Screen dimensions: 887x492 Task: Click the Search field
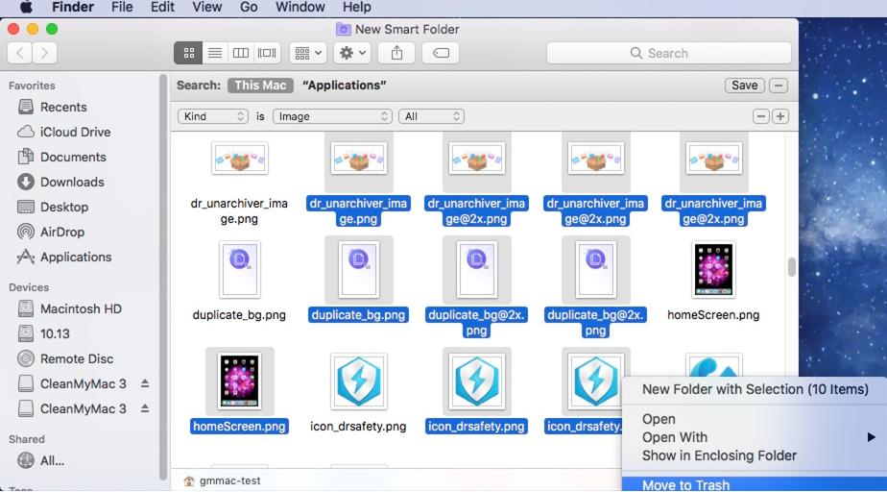click(669, 53)
